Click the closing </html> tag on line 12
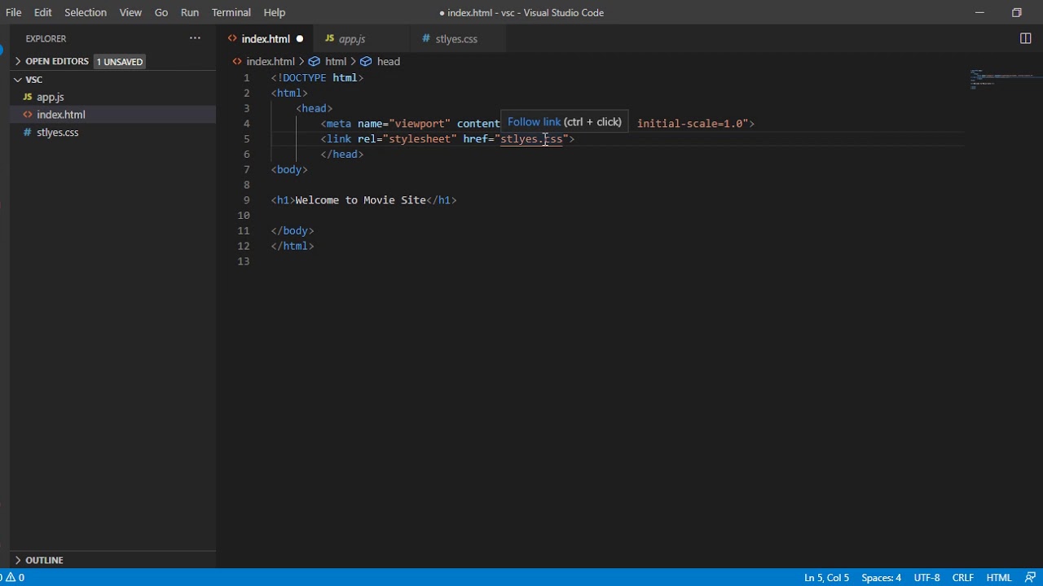The image size is (1043, 586). coord(293,246)
